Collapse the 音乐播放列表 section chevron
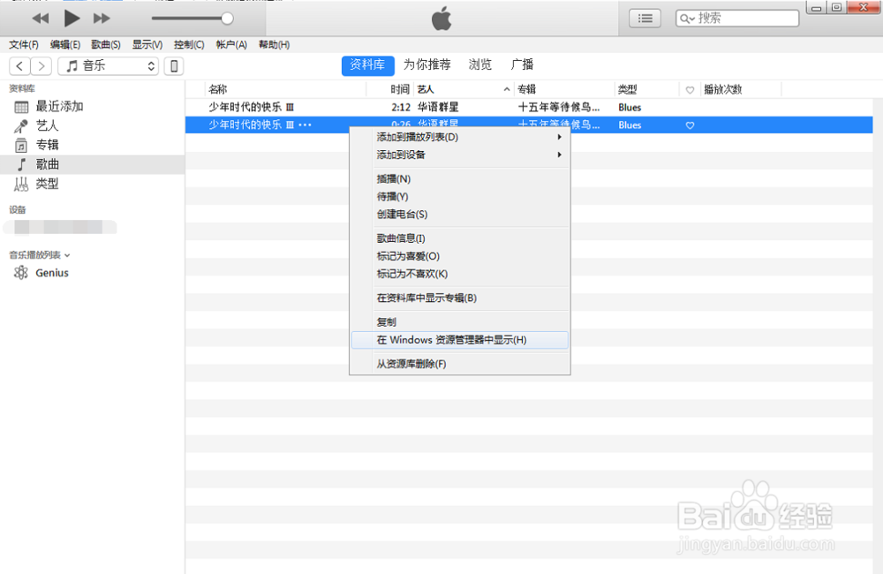Viewport: 883px width, 574px height. [67, 255]
